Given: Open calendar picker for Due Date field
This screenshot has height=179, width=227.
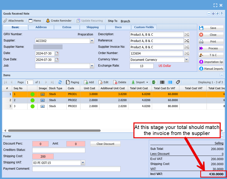Looking at the screenshot, I should [x=57, y=60].
